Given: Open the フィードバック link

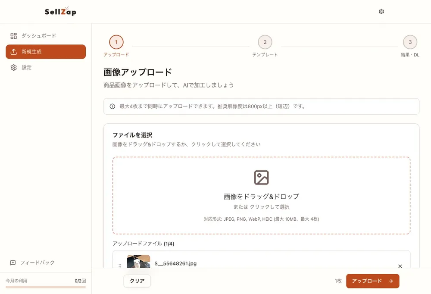Looking at the screenshot, I should 38,262.
